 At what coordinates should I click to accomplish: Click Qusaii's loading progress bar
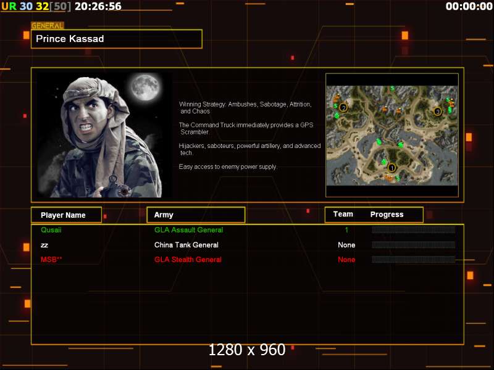coord(413,229)
